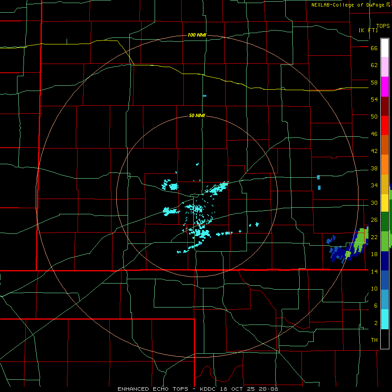Click the 50 NMI range ring label
The width and height of the screenshot is (392, 392).
197,115
